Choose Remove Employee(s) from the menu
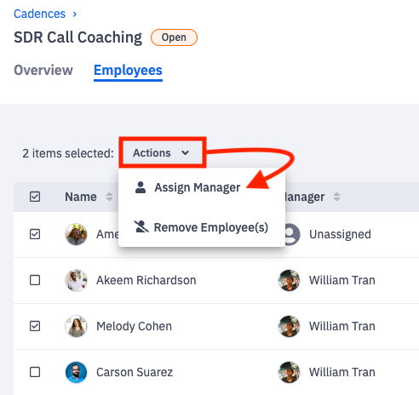This screenshot has height=395, width=419. (x=211, y=227)
